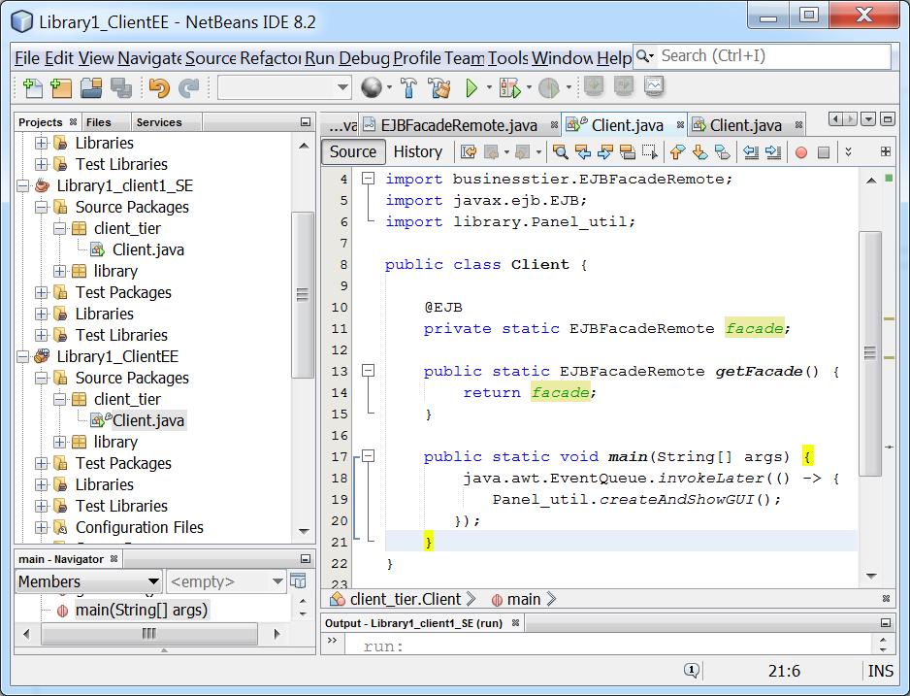Toggle Bookmark on current line
Viewport: 910px width, 696px height.
[x=723, y=152]
